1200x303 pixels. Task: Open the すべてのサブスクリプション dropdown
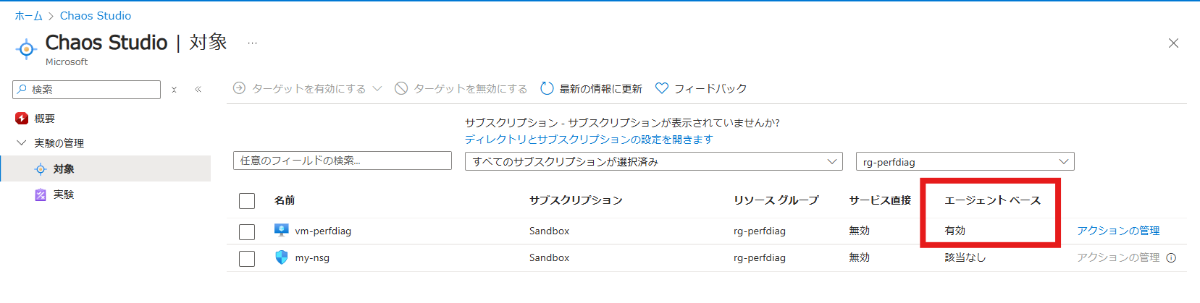pos(653,161)
